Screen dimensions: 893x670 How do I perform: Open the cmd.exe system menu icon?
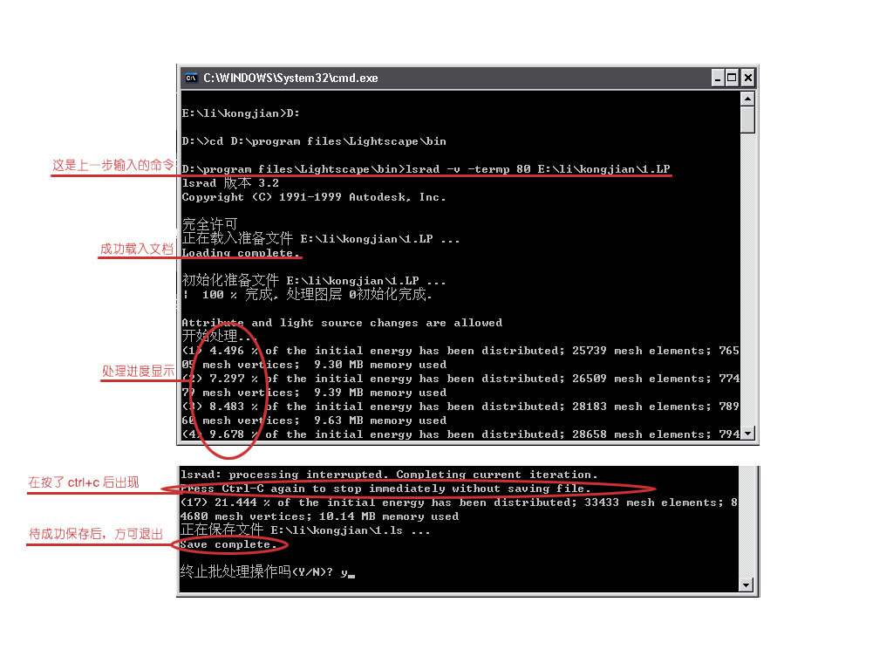pos(191,78)
